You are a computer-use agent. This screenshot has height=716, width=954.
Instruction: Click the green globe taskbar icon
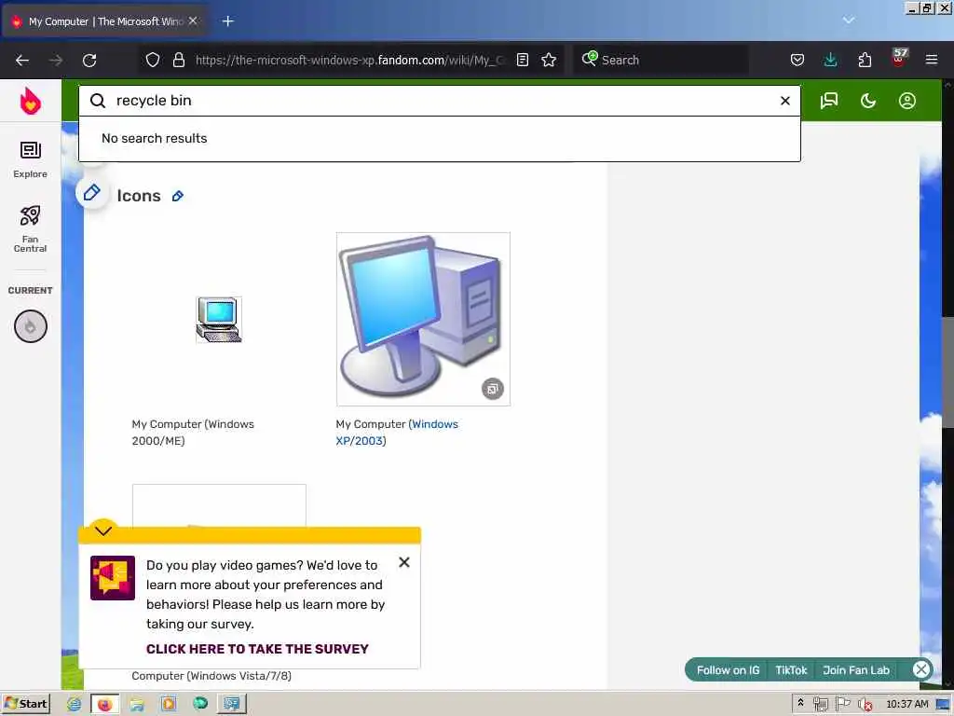pyautogui.click(x=200, y=704)
